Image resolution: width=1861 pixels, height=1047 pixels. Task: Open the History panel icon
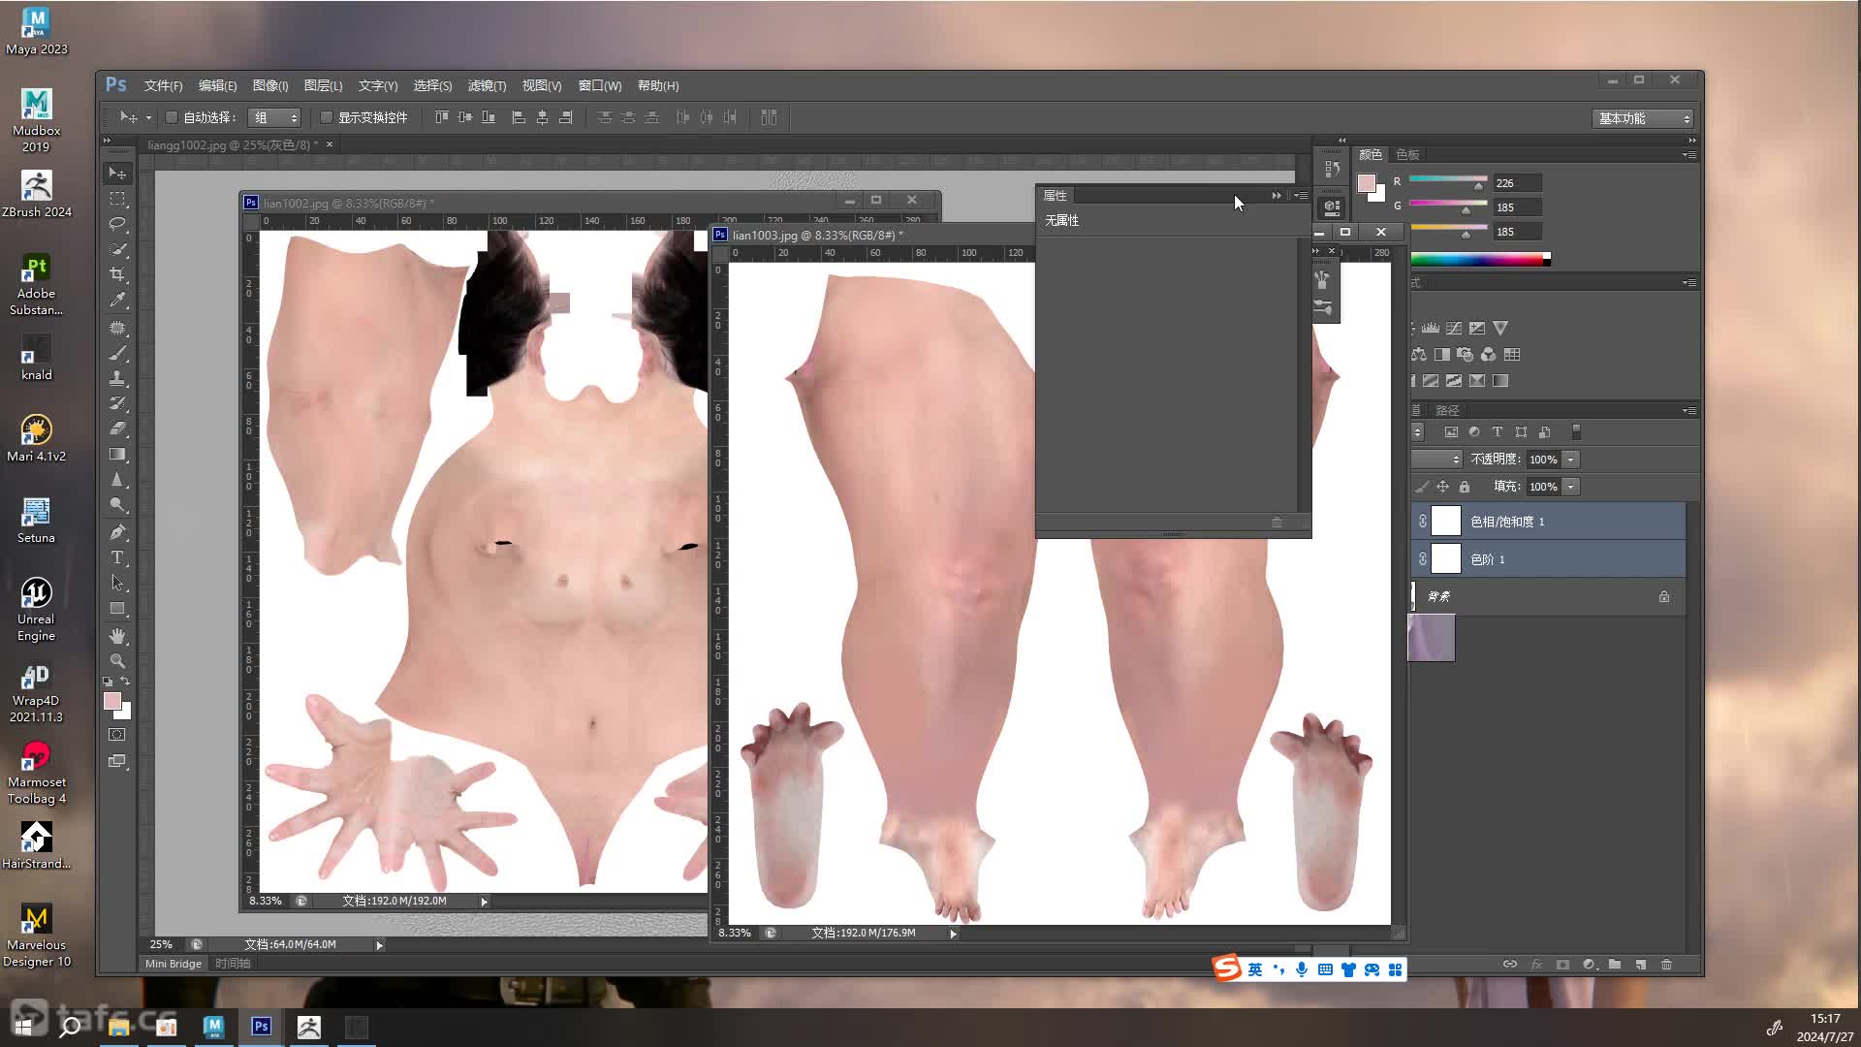pos(1332,169)
